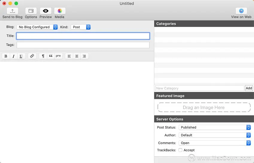Click the Drag an Image Here drop zone

click(204, 107)
